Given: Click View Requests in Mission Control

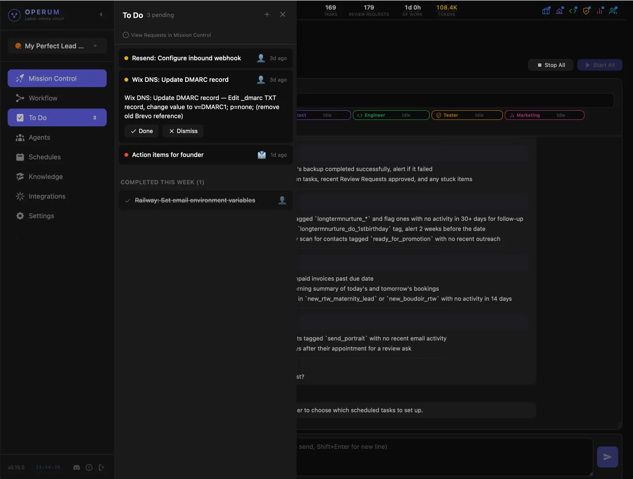Looking at the screenshot, I should click(167, 35).
